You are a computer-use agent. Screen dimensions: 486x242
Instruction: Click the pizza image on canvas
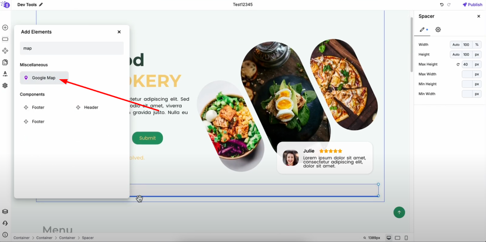pyautogui.click(x=343, y=83)
